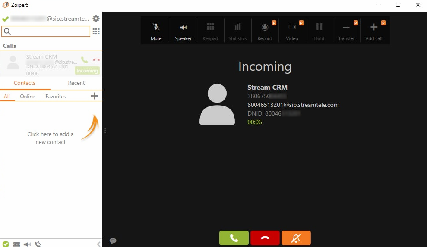Transfer the call using the Transfer button

coord(346,31)
